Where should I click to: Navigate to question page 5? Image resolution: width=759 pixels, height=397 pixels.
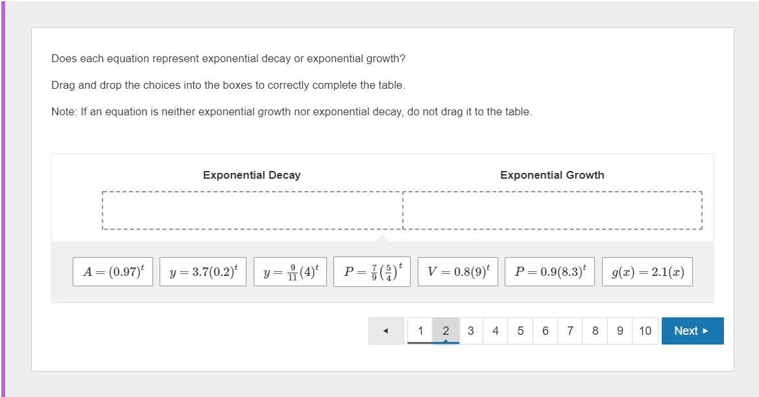[x=520, y=331]
